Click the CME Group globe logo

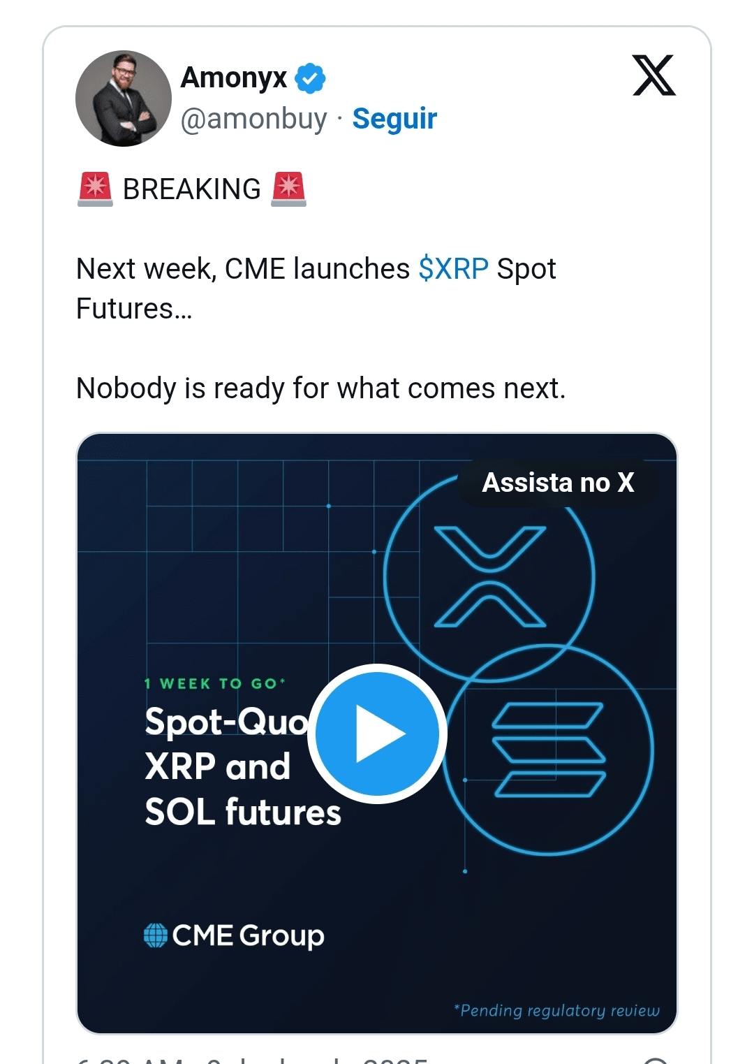click(155, 935)
